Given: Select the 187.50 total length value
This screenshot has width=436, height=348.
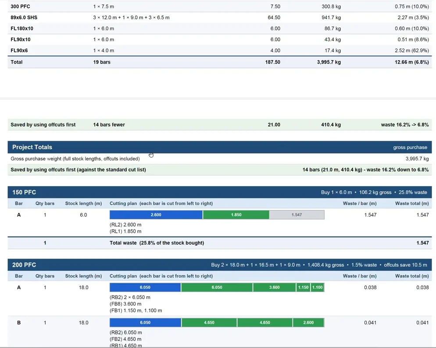Looking at the screenshot, I should coord(272,62).
